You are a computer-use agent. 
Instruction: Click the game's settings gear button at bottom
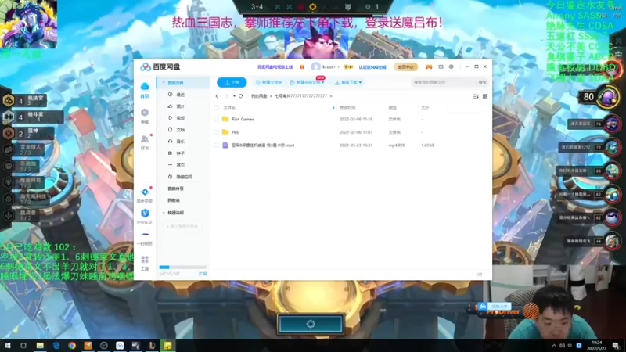[311, 324]
